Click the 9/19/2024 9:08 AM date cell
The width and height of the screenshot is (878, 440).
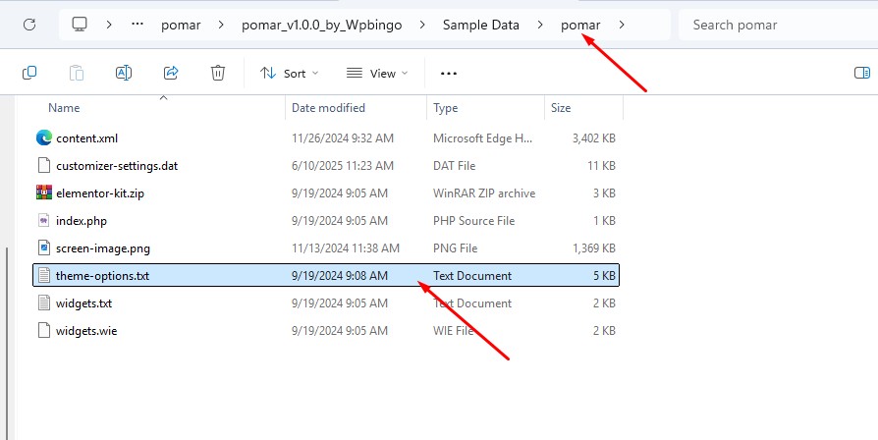(x=340, y=275)
